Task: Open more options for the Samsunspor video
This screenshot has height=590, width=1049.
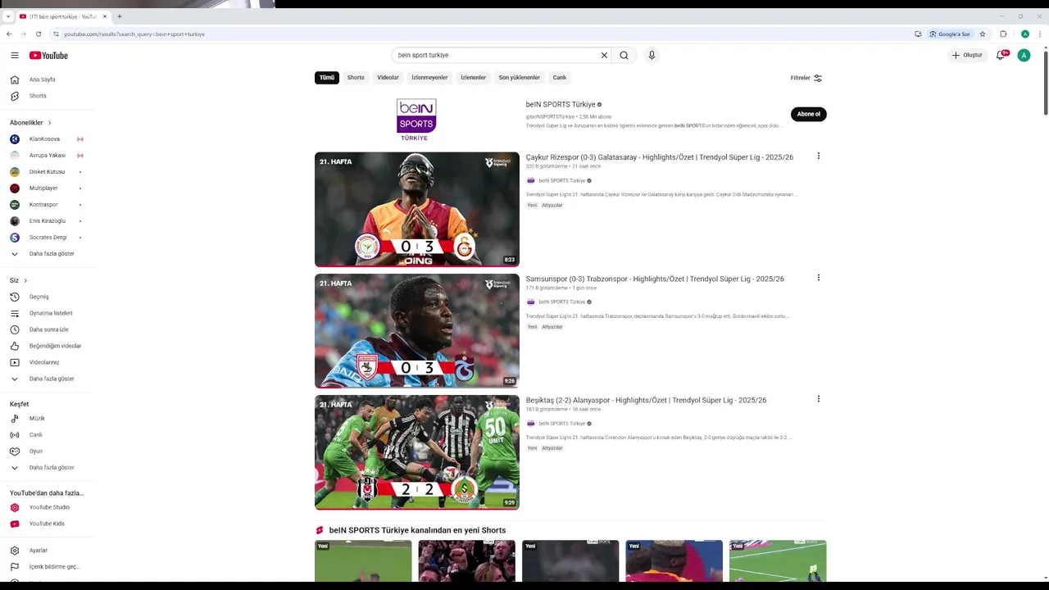Action: [x=818, y=278]
